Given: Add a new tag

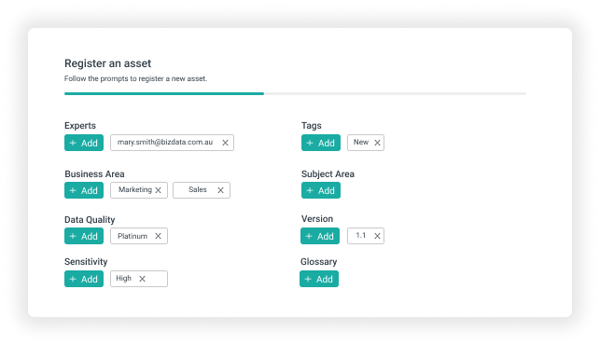Looking at the screenshot, I should point(321,143).
